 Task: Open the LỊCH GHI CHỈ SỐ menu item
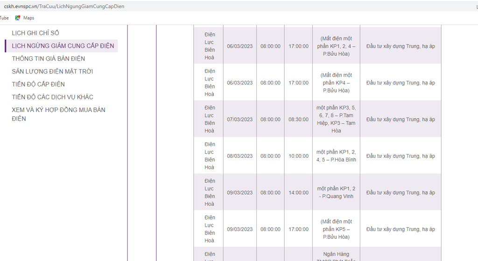click(35, 33)
